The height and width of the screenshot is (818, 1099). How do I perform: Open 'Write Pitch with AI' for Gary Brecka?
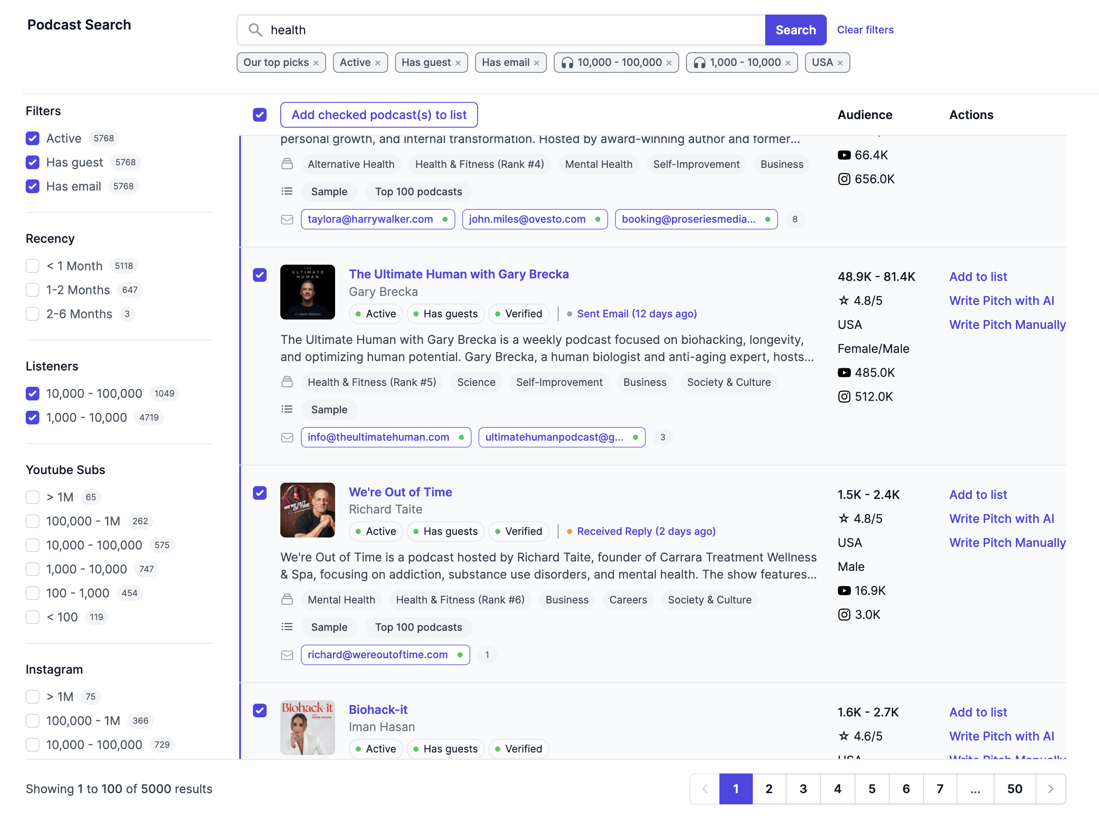tap(1001, 301)
